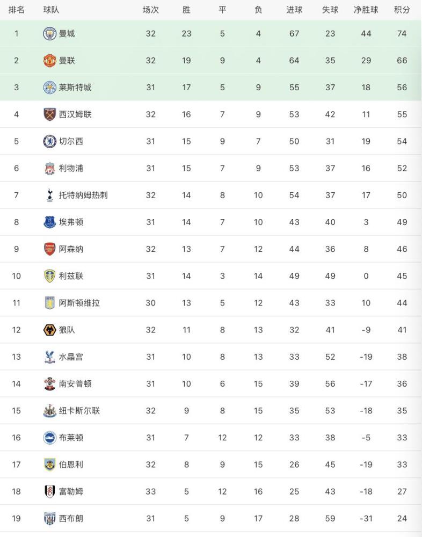Click the 进球 goals scored column header
The image size is (422, 537).
[x=294, y=10]
